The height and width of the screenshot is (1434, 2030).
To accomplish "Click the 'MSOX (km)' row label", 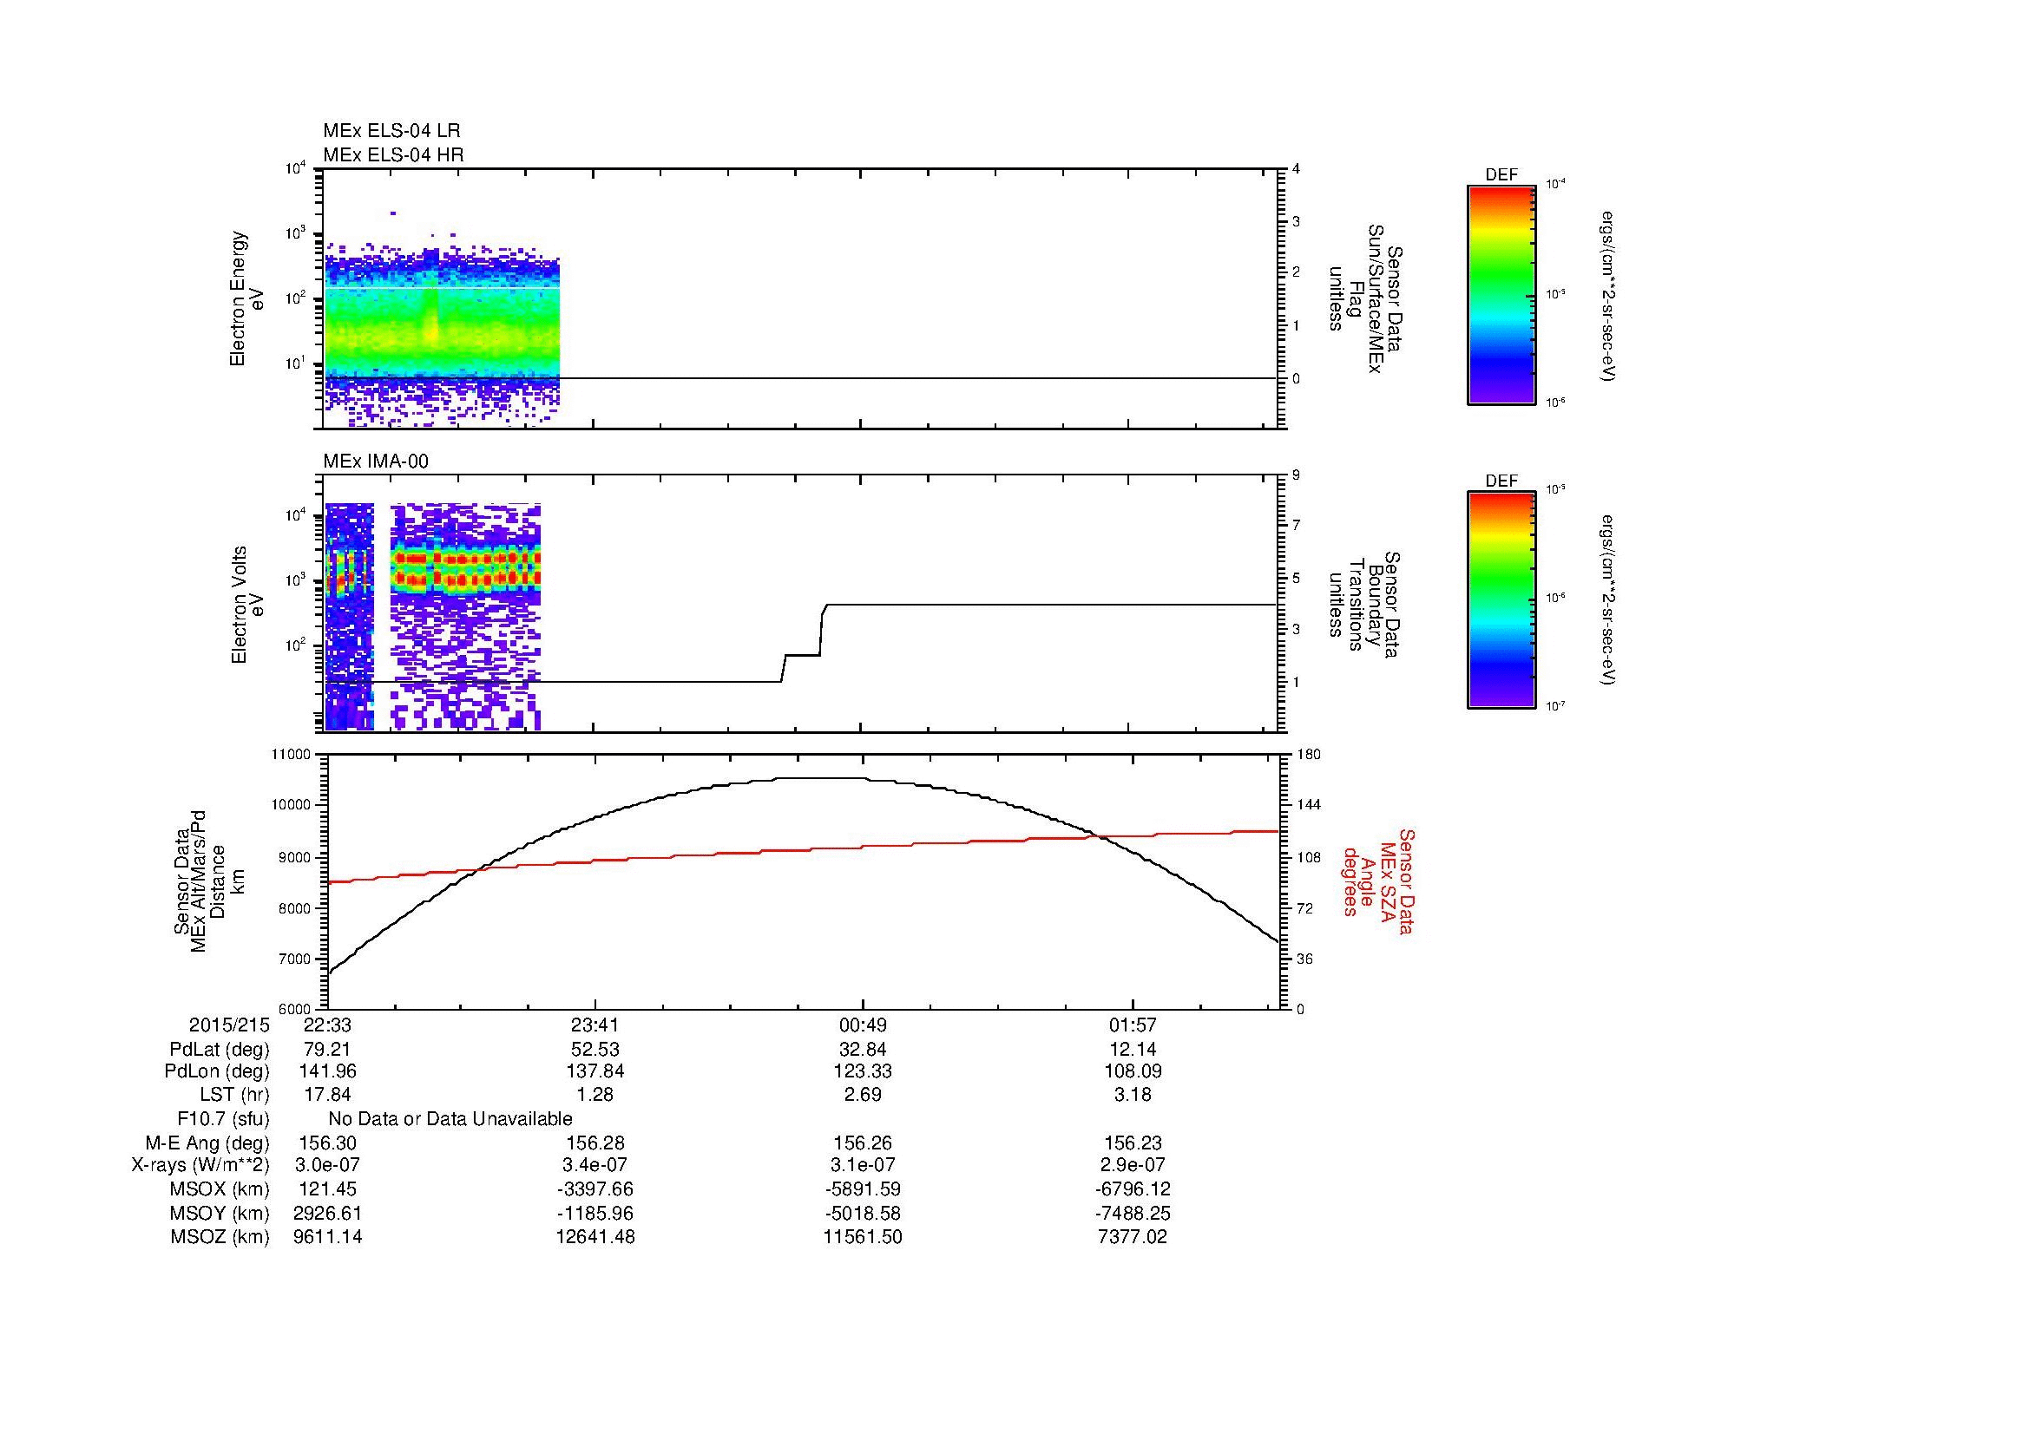I will point(220,1189).
